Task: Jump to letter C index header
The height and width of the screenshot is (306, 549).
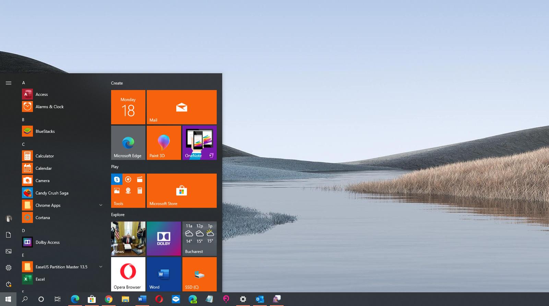Action: click(x=23, y=144)
